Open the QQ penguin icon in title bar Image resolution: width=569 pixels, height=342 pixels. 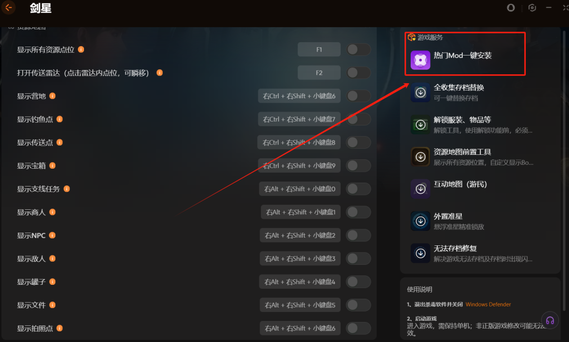click(x=512, y=8)
